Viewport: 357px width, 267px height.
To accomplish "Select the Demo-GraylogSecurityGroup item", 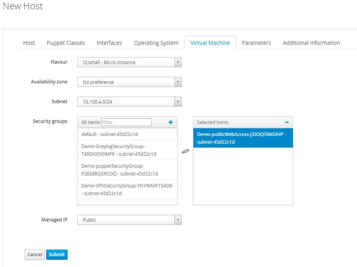I will click(x=127, y=150).
